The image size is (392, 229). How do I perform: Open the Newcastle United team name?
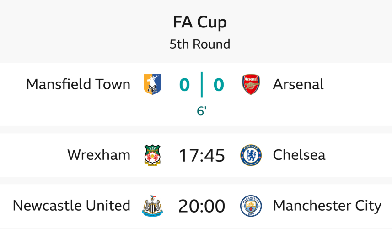[71, 206]
